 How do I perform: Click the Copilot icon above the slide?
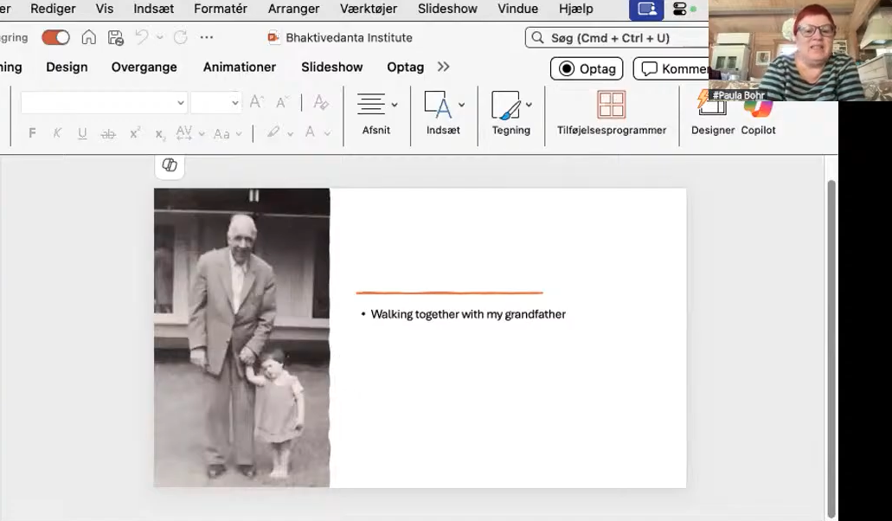pos(170,165)
